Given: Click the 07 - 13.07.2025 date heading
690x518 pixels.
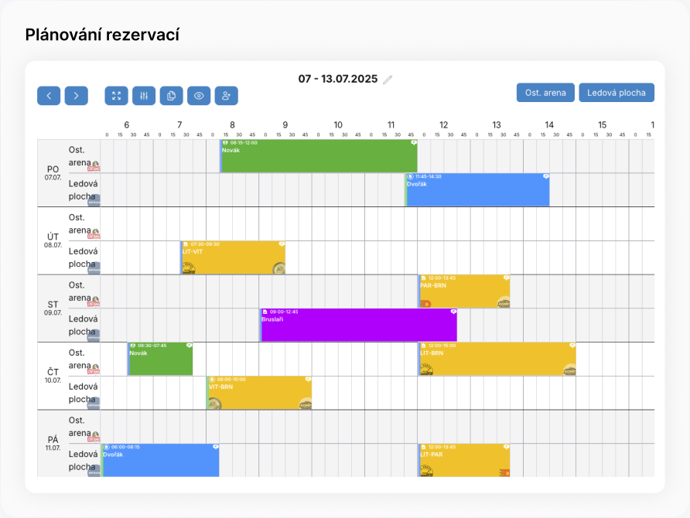Looking at the screenshot, I should tap(337, 80).
